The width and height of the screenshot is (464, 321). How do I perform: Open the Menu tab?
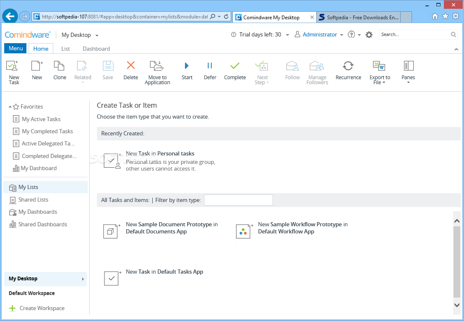tap(16, 49)
